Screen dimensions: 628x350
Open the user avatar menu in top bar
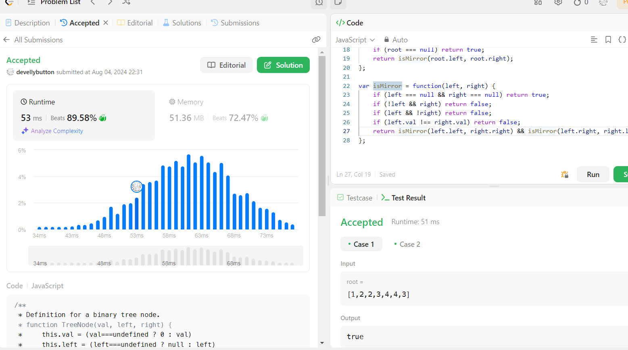pyautogui.click(x=603, y=2)
